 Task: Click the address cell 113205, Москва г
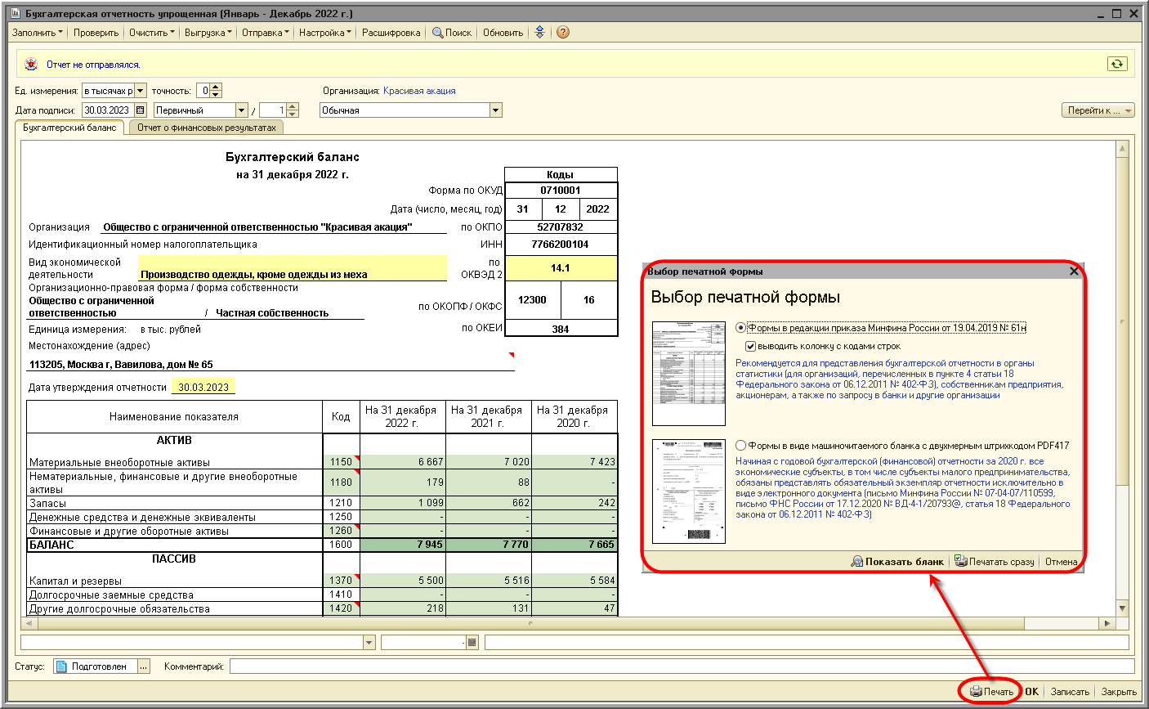271,365
